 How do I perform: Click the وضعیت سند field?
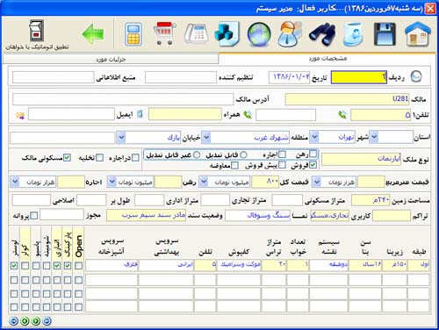pos(146,216)
